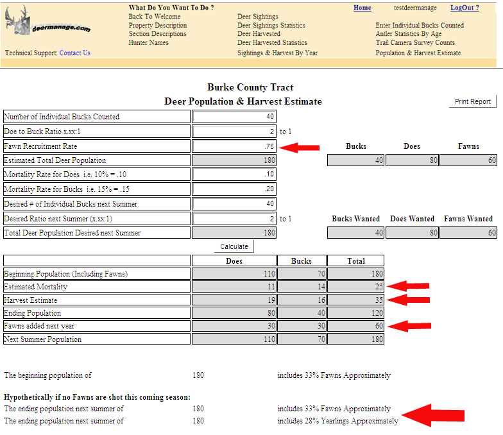Click the Estimated Total Deer Population value
This screenshot has width=503, height=435.
(x=234, y=160)
